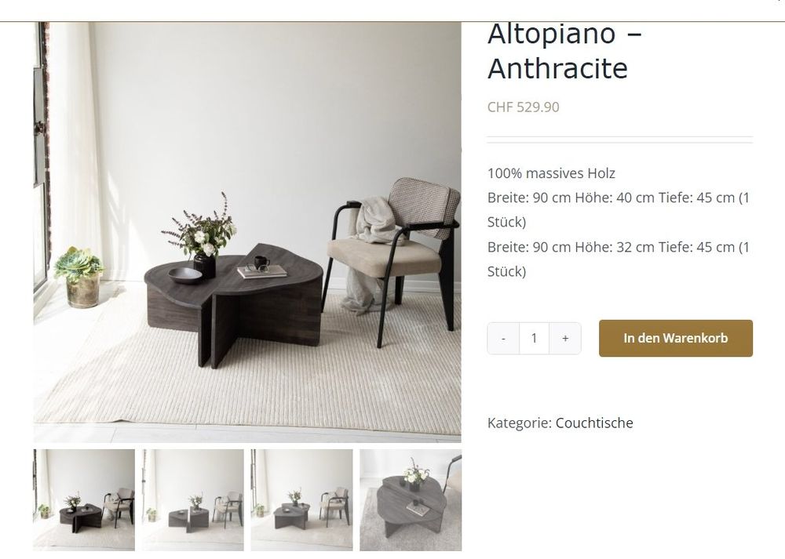Viewport: 785px width, 559px height.
Task: Select the first gallery thumbnail of dark table
Action: (84, 500)
